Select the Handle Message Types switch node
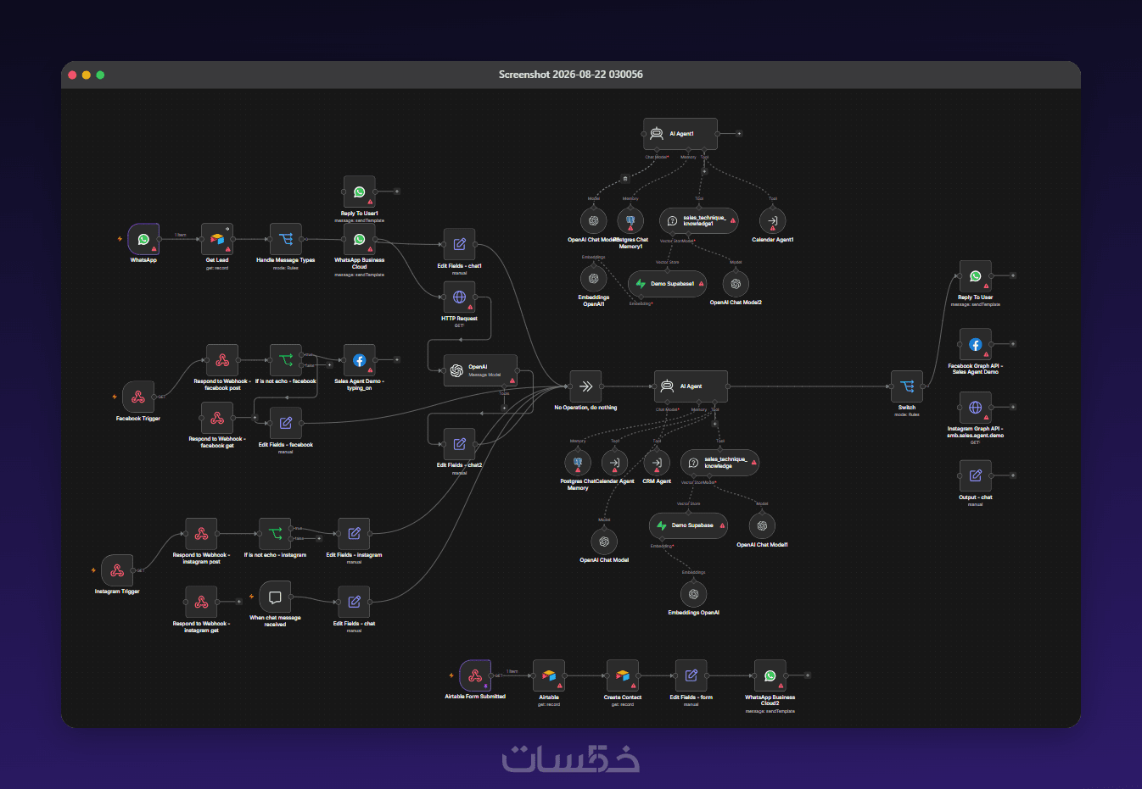Viewport: 1142px width, 789px height. (286, 239)
